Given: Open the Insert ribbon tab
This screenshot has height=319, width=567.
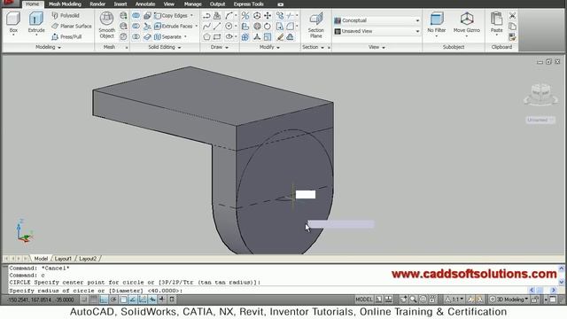Looking at the screenshot, I should [x=120, y=4].
